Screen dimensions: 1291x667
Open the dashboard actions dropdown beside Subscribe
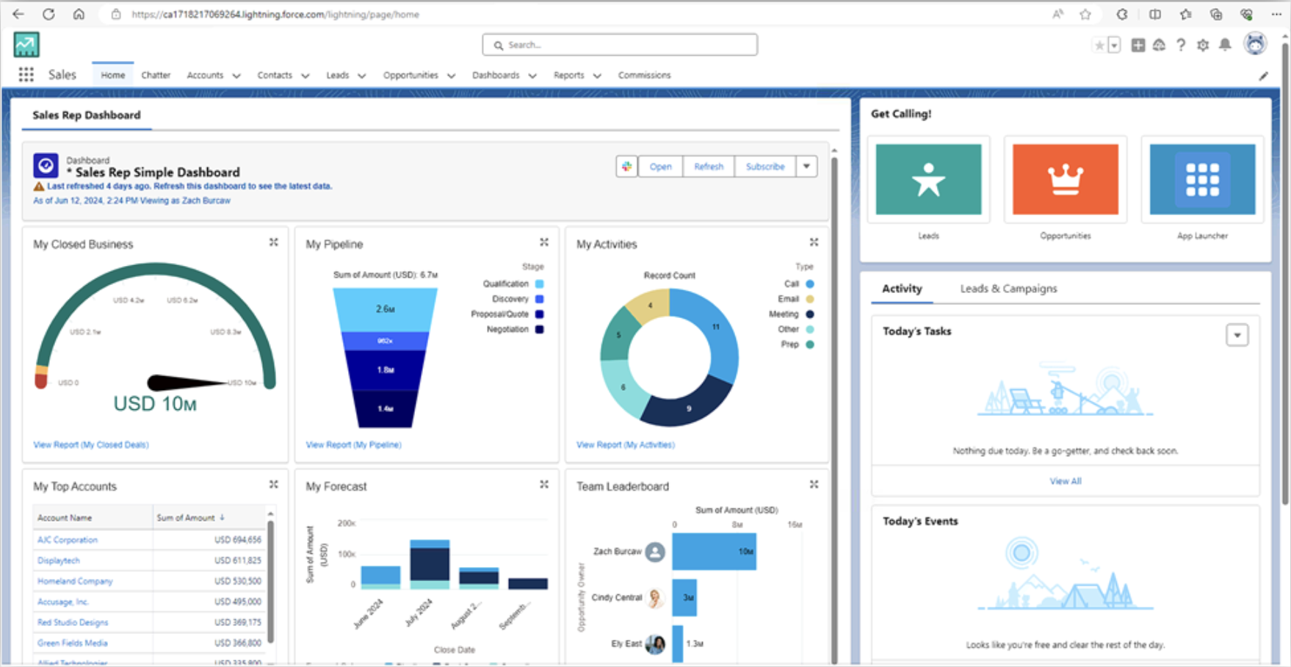pos(806,167)
